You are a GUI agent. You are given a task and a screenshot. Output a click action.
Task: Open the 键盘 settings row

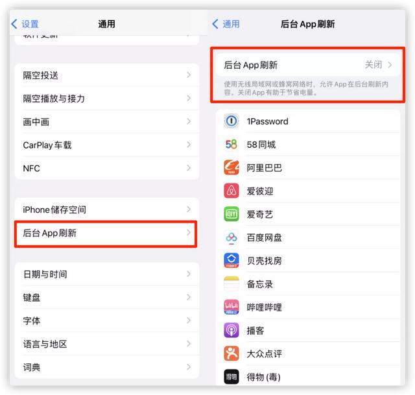click(107, 297)
